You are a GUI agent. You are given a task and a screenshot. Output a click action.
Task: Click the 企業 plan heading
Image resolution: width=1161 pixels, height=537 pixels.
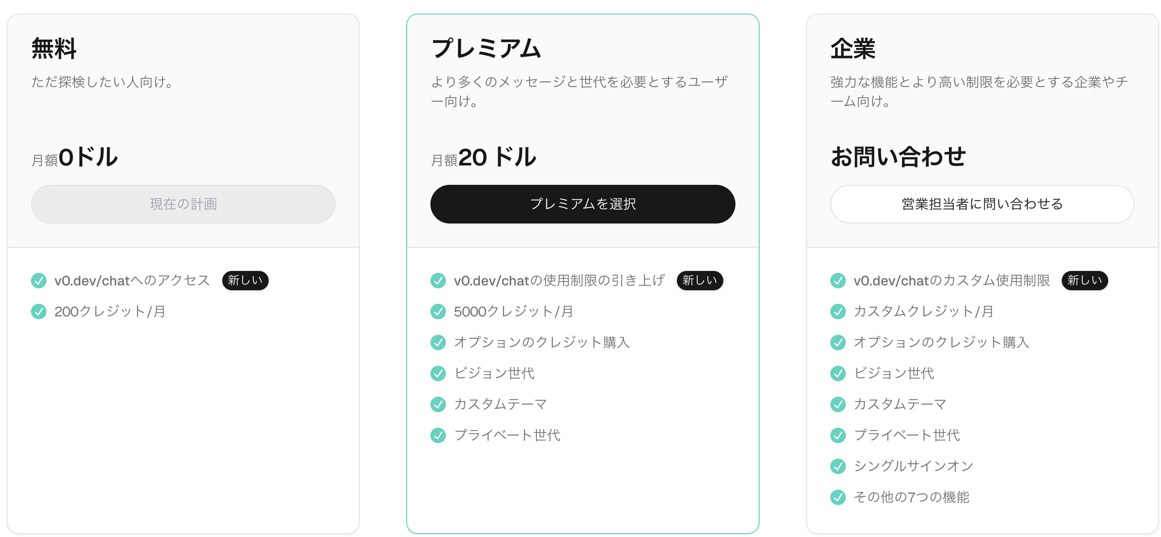pos(853,49)
